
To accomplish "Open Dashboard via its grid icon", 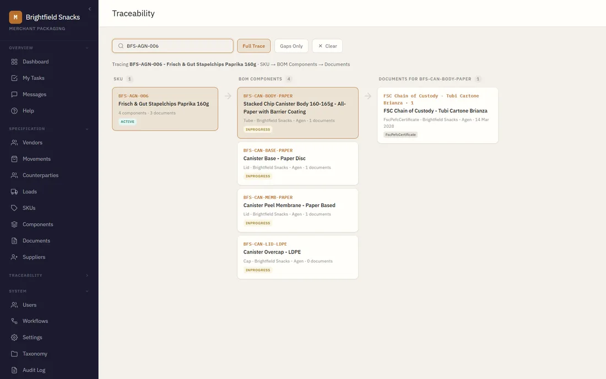I will pyautogui.click(x=14, y=62).
